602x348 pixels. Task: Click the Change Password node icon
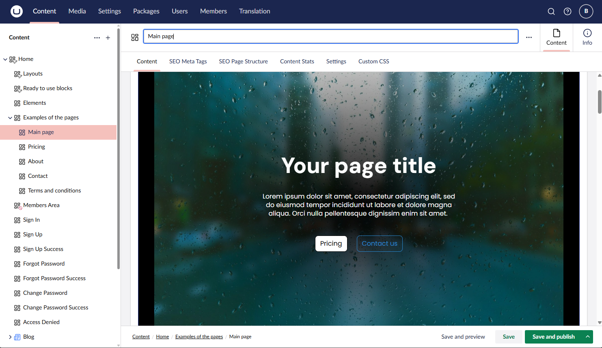[x=17, y=293]
